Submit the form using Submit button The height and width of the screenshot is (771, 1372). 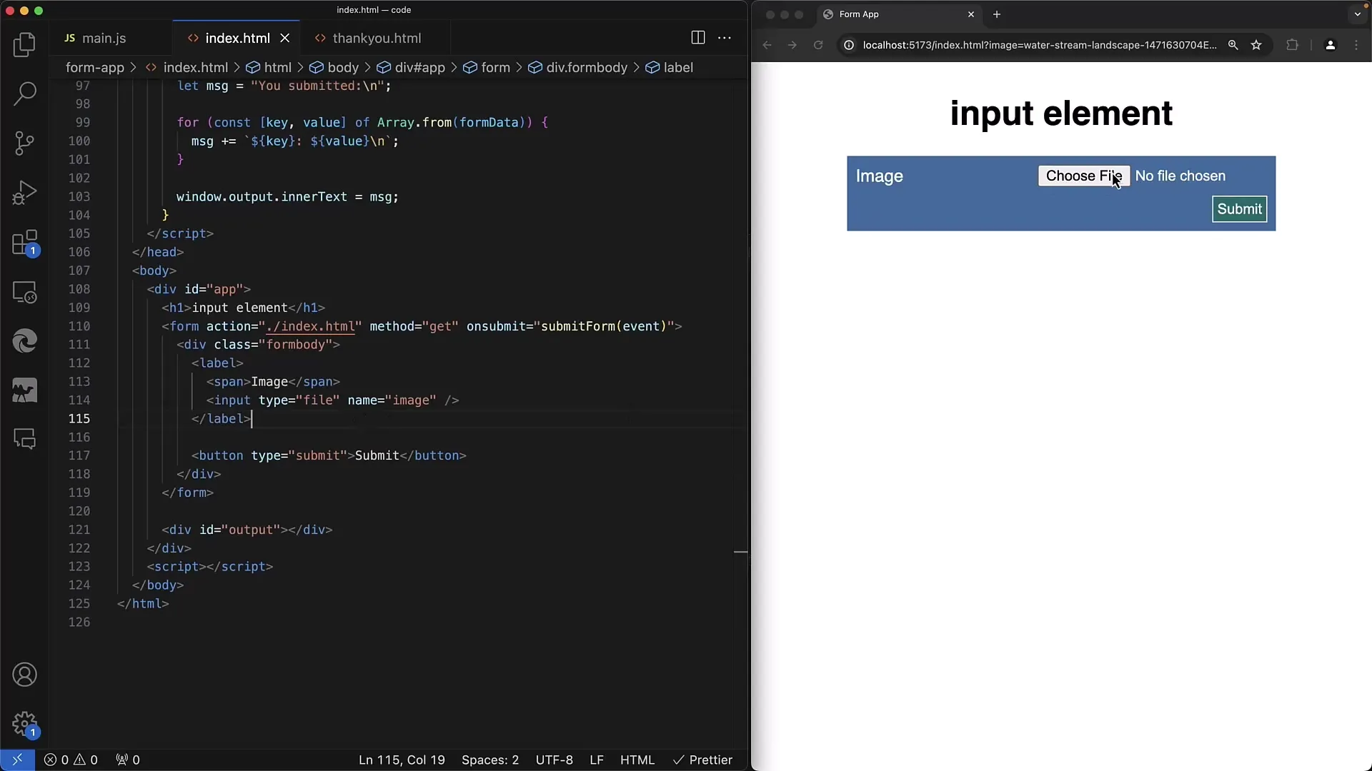(x=1238, y=208)
